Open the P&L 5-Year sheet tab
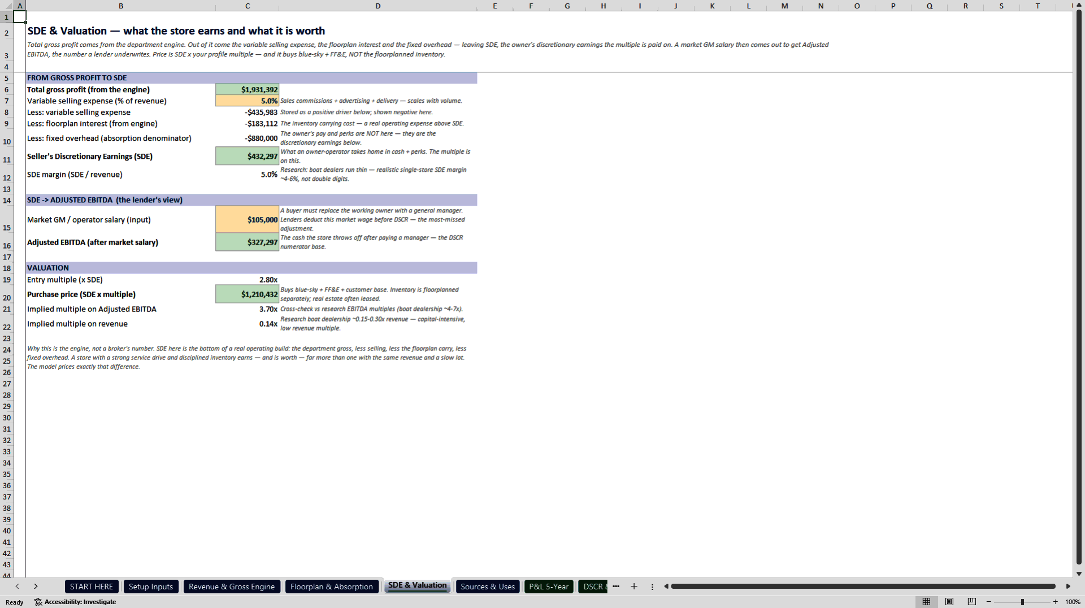1085x608 pixels. coord(549,587)
